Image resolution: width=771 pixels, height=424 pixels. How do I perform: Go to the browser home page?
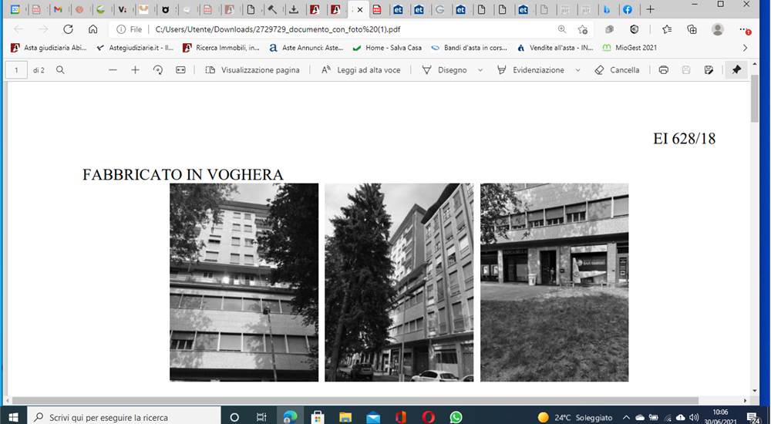click(93, 29)
